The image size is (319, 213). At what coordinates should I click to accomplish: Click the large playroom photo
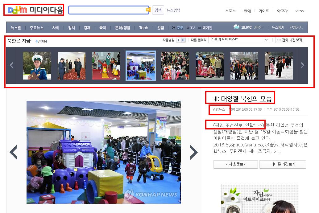tap(104, 152)
